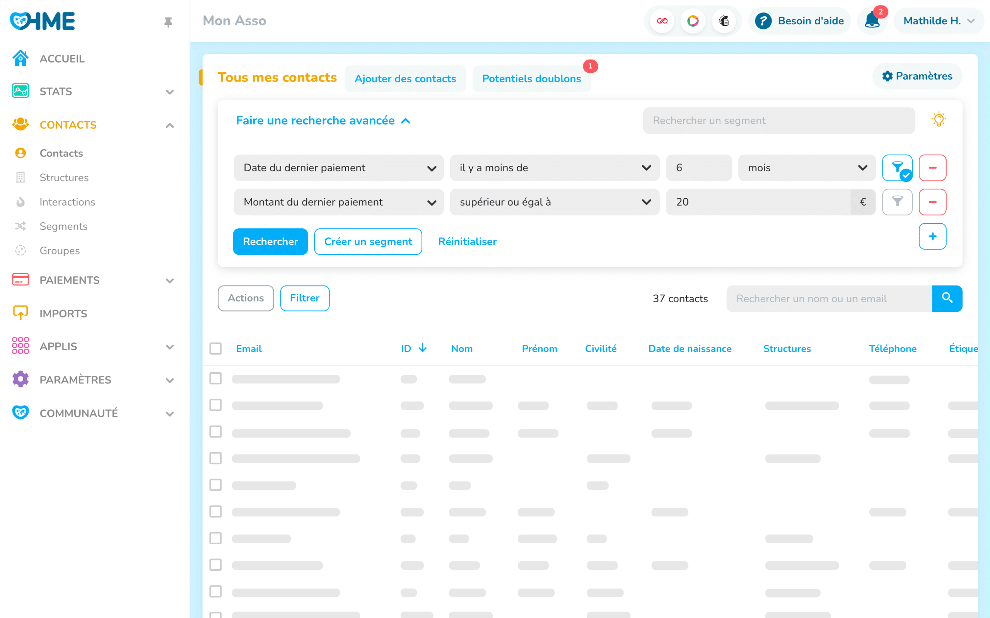Screen dimensions: 990x618
Task: Focus the Rechercher un segment field
Action: point(778,121)
